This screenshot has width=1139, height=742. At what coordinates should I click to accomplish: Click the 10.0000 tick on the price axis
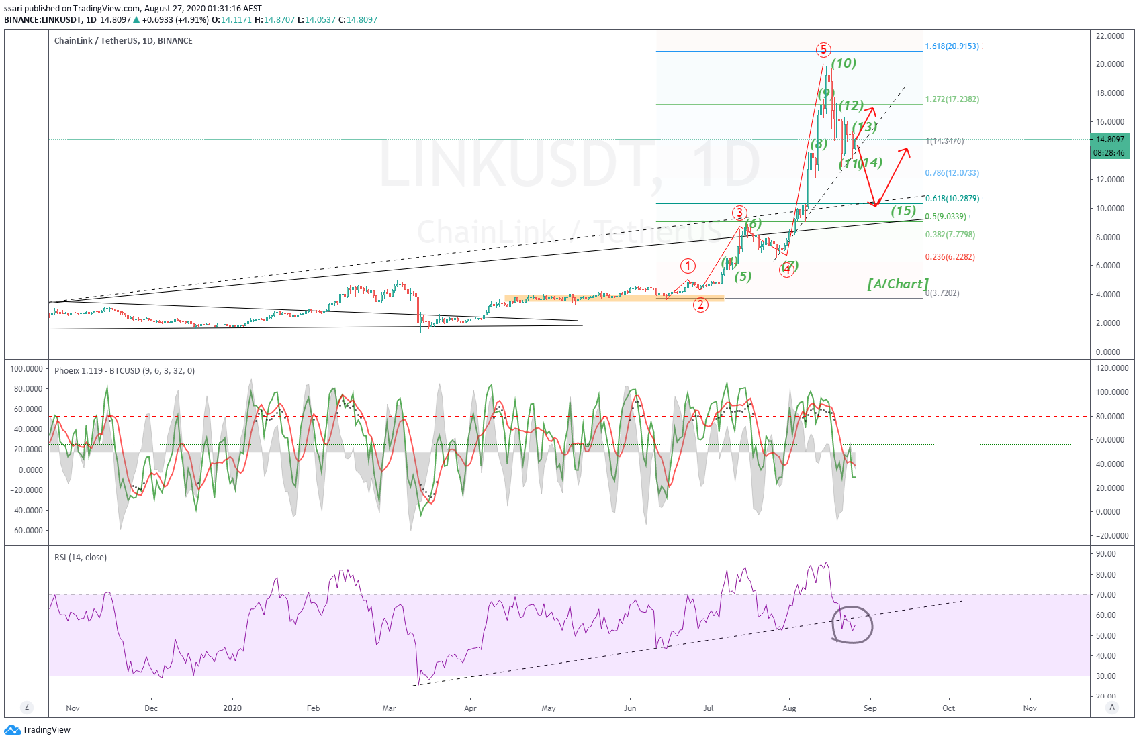coord(1110,209)
